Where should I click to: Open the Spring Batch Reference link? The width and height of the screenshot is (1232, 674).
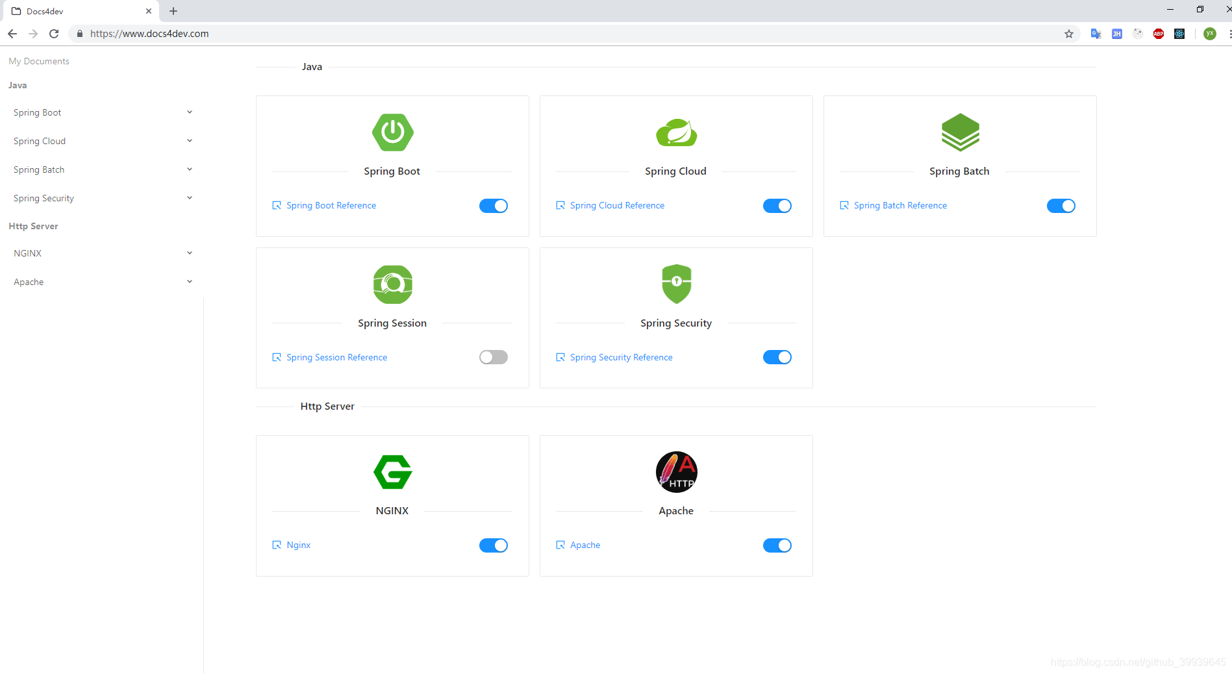900,205
